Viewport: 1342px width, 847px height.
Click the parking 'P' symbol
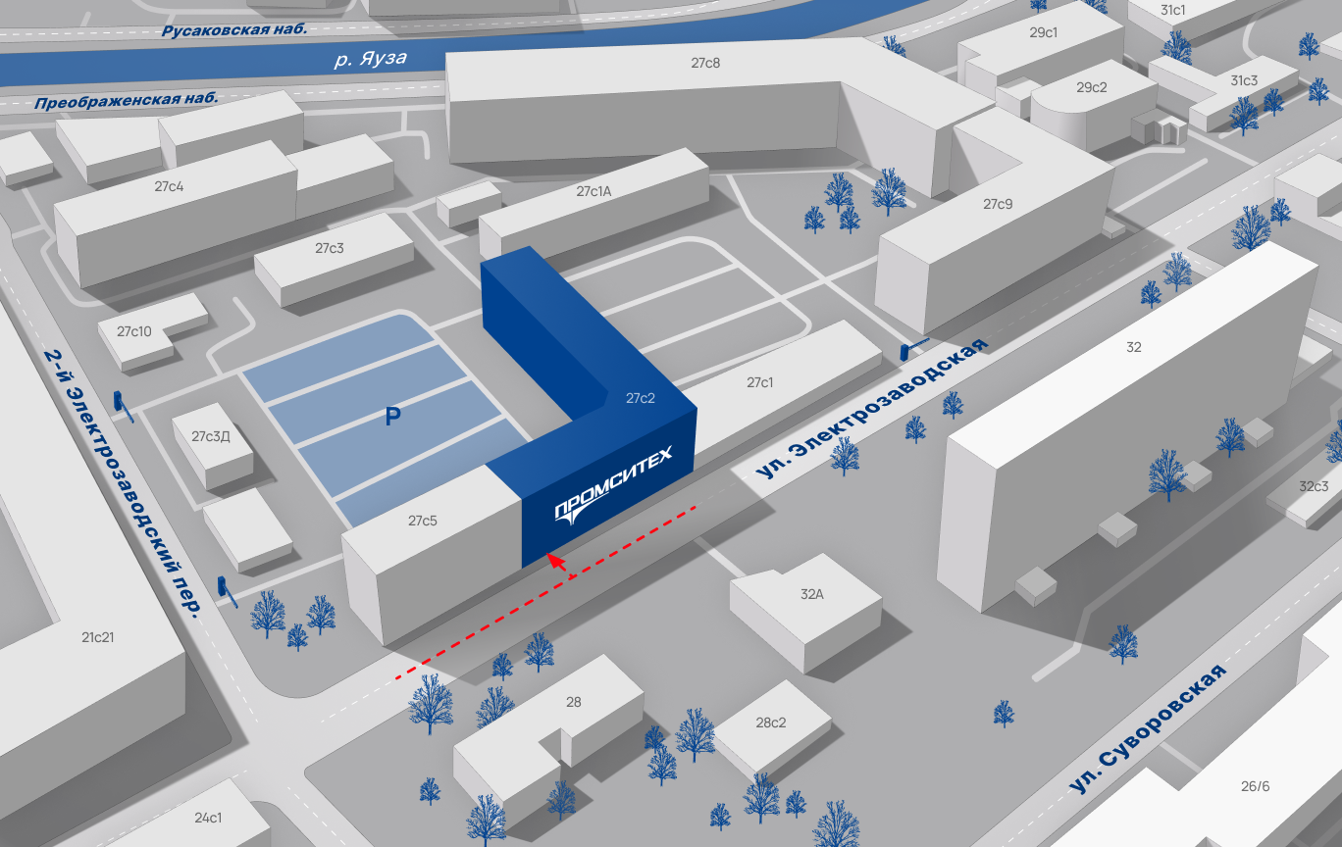click(392, 418)
